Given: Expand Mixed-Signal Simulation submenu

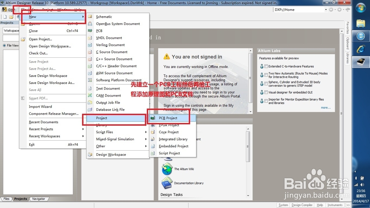Looking at the screenshot, I should (118, 139).
